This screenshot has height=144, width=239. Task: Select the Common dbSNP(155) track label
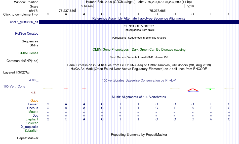(22, 61)
